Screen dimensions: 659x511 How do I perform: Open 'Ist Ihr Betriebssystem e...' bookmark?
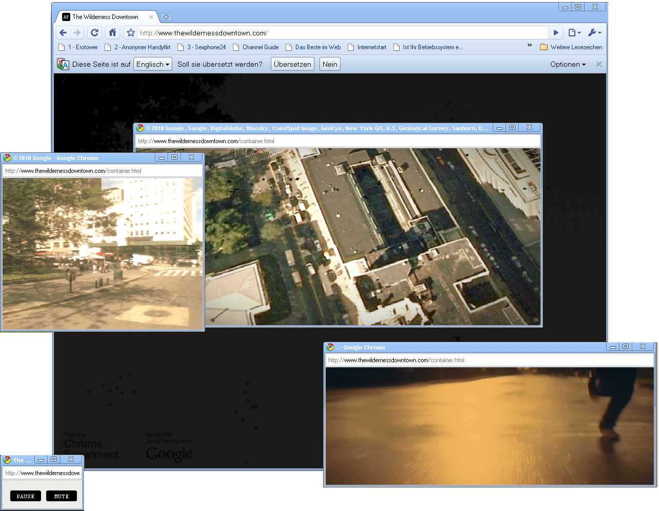click(428, 47)
